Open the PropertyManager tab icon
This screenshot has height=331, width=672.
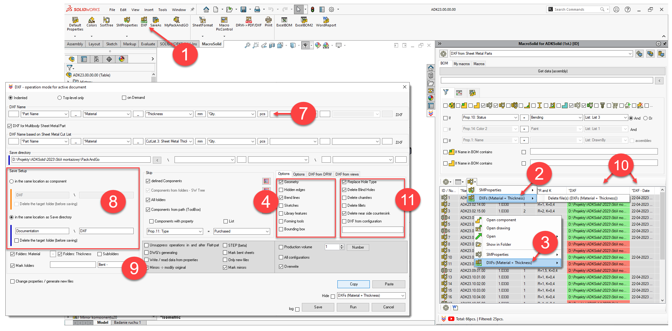84,59
